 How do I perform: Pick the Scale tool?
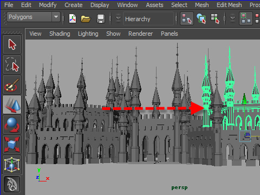click(x=12, y=145)
